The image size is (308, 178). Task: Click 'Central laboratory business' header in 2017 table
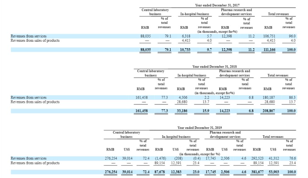pyautogui.click(x=155, y=12)
